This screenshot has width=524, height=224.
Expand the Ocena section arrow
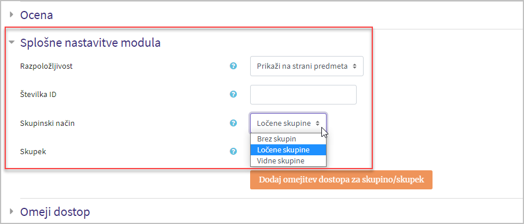point(12,14)
